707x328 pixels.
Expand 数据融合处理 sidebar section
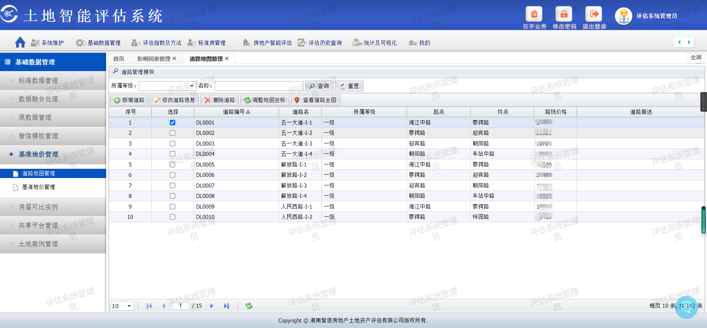[53, 99]
